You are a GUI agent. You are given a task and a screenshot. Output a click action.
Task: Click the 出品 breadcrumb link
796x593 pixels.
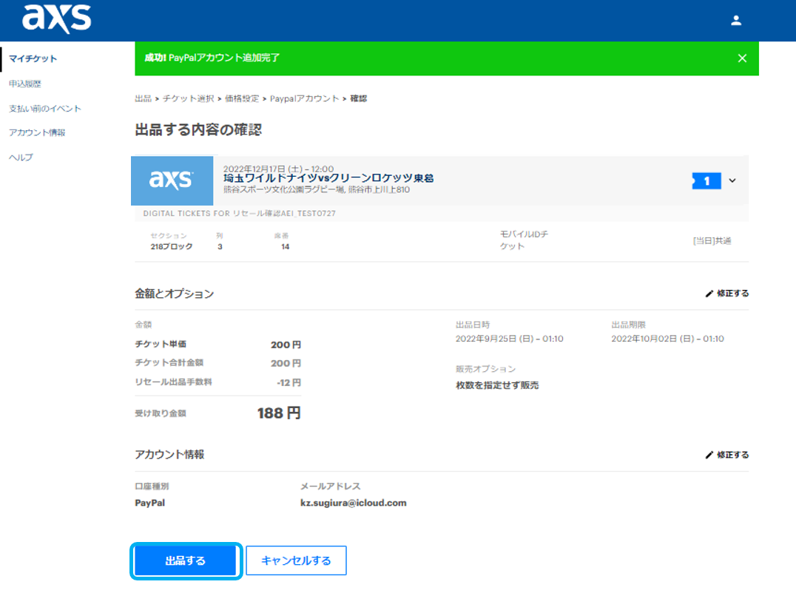click(143, 98)
